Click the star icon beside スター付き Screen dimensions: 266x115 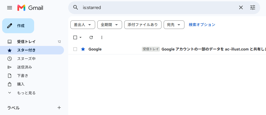pos(10,50)
